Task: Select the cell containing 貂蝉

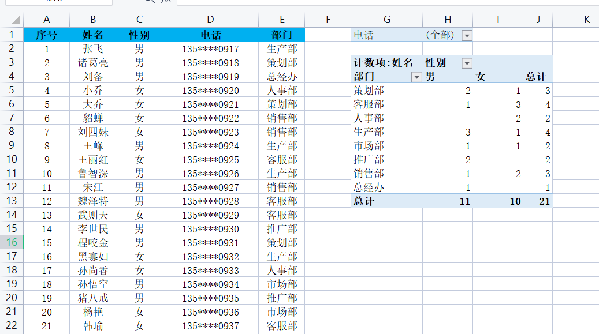Action: pos(93,118)
